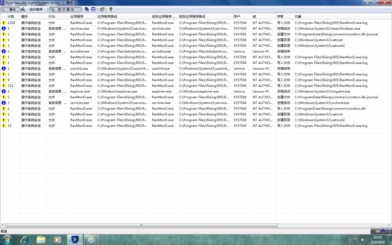The image size is (392, 245).
Task: Click the info icon in the explorer.exe row
Action: pos(4,91)
